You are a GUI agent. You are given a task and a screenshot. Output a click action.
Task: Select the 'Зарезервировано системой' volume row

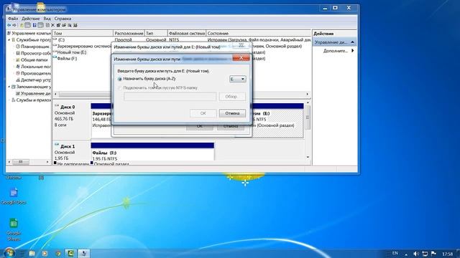click(x=84, y=46)
